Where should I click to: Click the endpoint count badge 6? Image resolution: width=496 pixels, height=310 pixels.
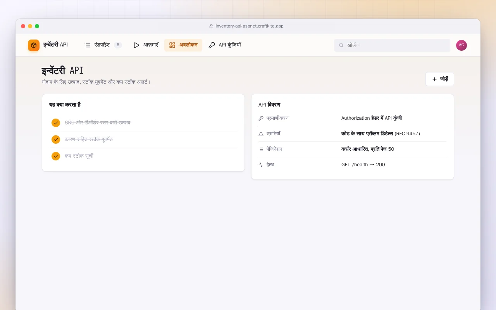(118, 45)
